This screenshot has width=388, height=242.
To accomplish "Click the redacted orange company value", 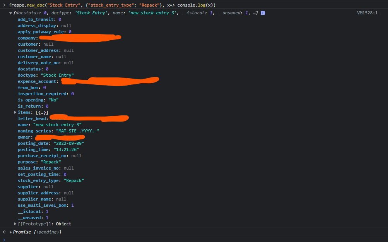I will tap(79, 38).
